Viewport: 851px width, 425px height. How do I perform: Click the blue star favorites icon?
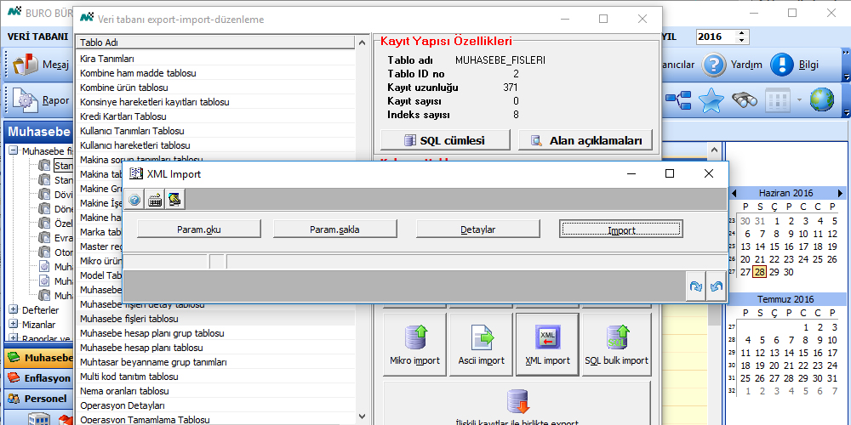tap(711, 99)
